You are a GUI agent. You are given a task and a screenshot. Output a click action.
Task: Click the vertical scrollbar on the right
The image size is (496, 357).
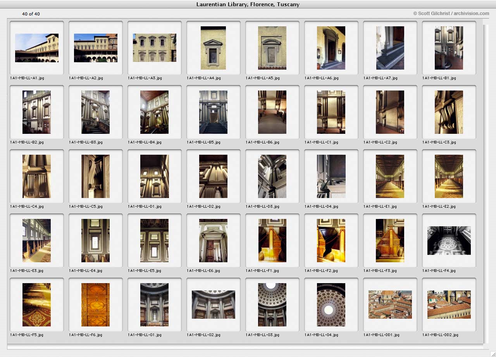[486, 184]
